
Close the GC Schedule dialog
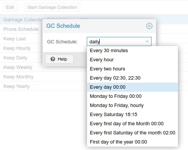click(149, 26)
